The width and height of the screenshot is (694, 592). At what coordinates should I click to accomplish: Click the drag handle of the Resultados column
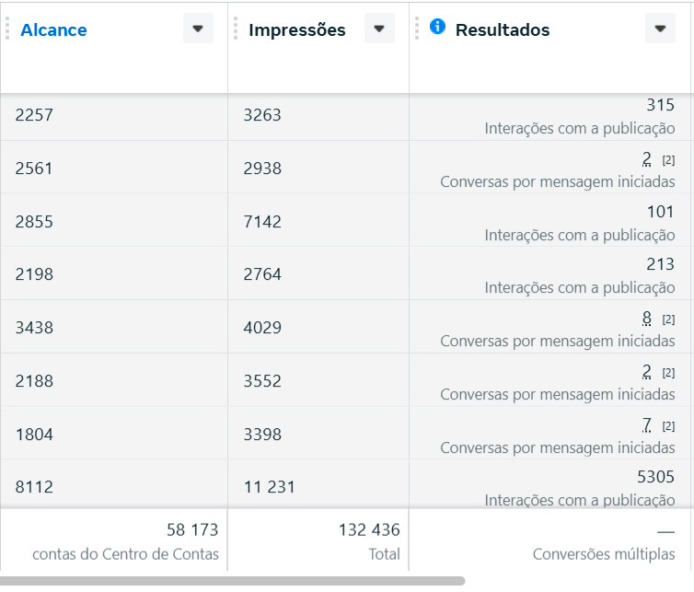coord(417,29)
